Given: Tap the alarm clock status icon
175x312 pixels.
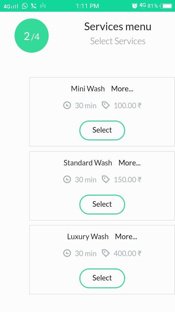Looking at the screenshot, I should click(x=134, y=6).
